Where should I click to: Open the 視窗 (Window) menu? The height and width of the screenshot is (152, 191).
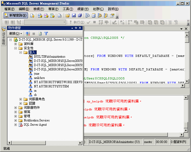pos(83,9)
